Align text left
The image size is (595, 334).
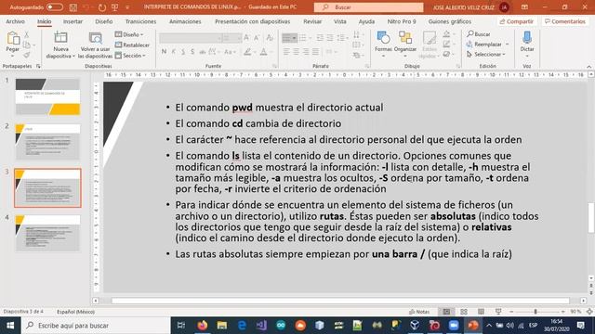(286, 52)
